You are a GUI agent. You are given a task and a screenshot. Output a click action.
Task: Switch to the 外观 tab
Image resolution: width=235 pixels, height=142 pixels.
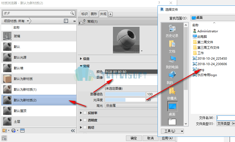coord(103,14)
